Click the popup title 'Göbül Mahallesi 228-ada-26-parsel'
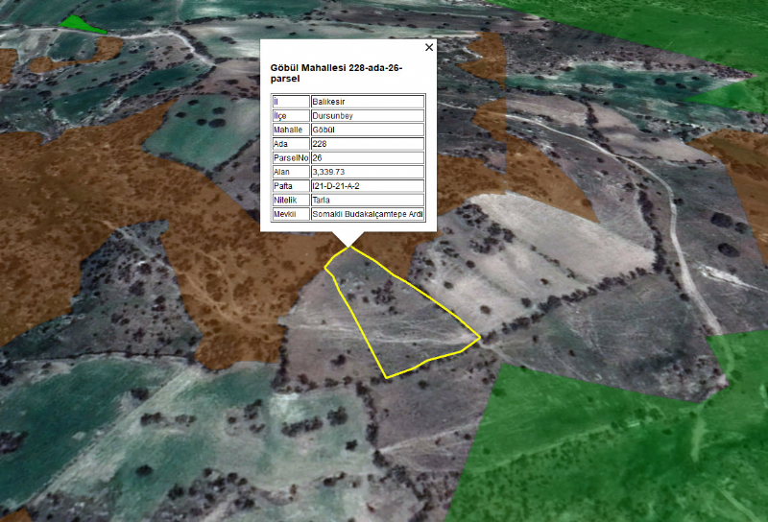The width and height of the screenshot is (768, 522). click(x=337, y=73)
